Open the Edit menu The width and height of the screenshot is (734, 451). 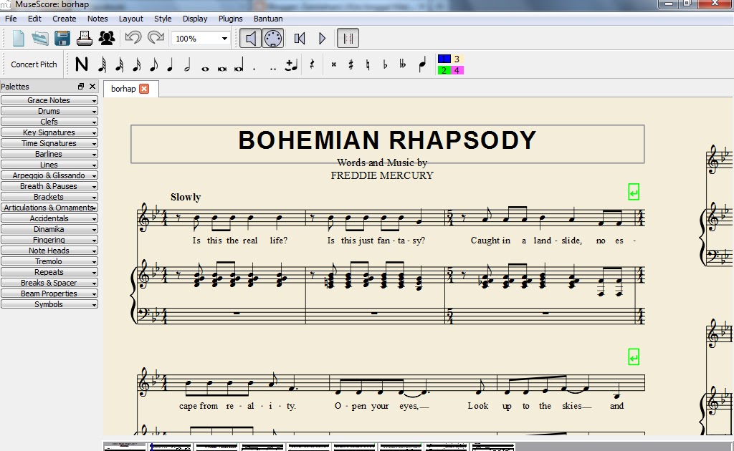34,19
